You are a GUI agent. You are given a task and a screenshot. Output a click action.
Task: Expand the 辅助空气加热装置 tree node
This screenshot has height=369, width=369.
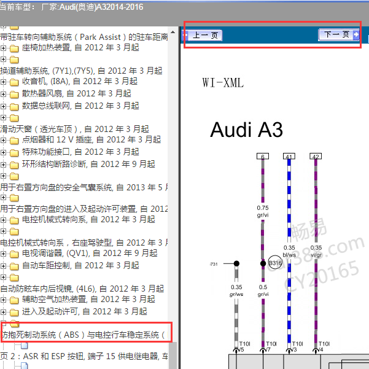coord(3,300)
